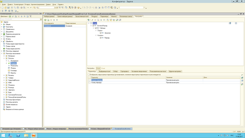Expand the Товары register node
This screenshot has width=245, height=138.
pos(4,78)
